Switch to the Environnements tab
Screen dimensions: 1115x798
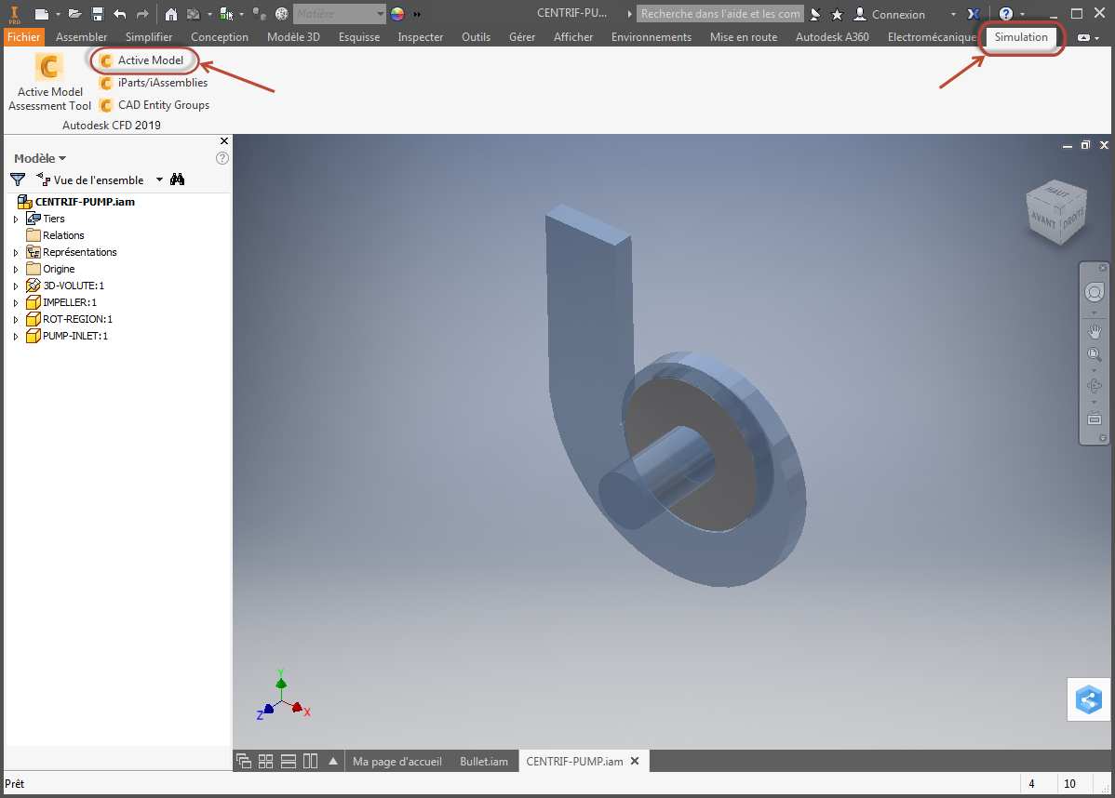pyautogui.click(x=652, y=37)
